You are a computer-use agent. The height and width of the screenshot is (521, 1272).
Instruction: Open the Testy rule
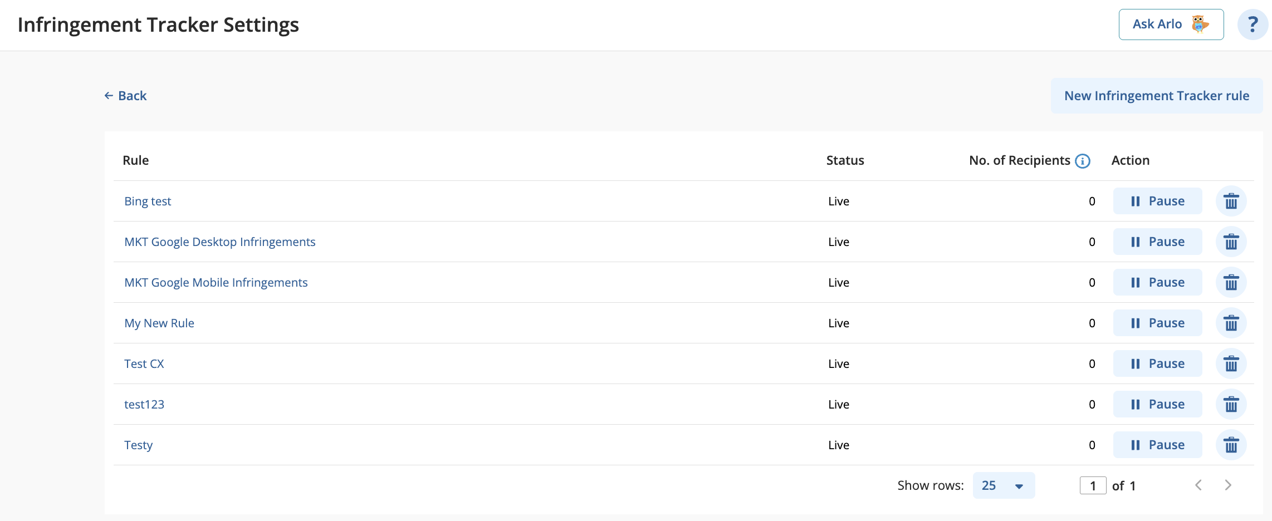coord(138,445)
